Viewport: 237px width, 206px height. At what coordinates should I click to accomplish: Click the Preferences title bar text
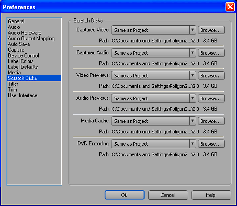19,7
